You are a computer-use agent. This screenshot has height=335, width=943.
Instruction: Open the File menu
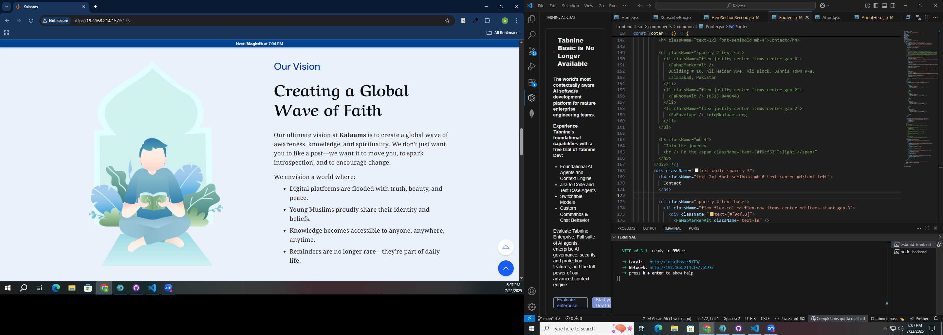pyautogui.click(x=541, y=6)
